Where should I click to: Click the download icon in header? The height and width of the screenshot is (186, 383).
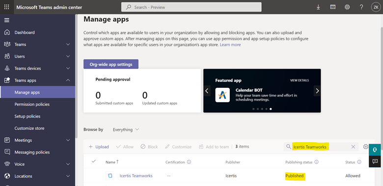click(x=318, y=7)
